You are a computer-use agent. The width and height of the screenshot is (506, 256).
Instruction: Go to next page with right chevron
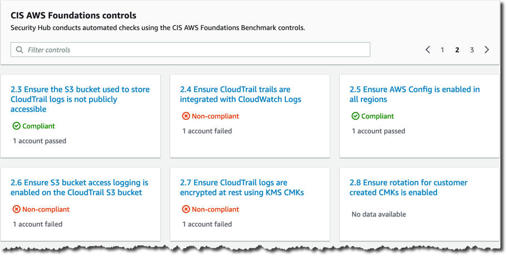pyautogui.click(x=487, y=50)
